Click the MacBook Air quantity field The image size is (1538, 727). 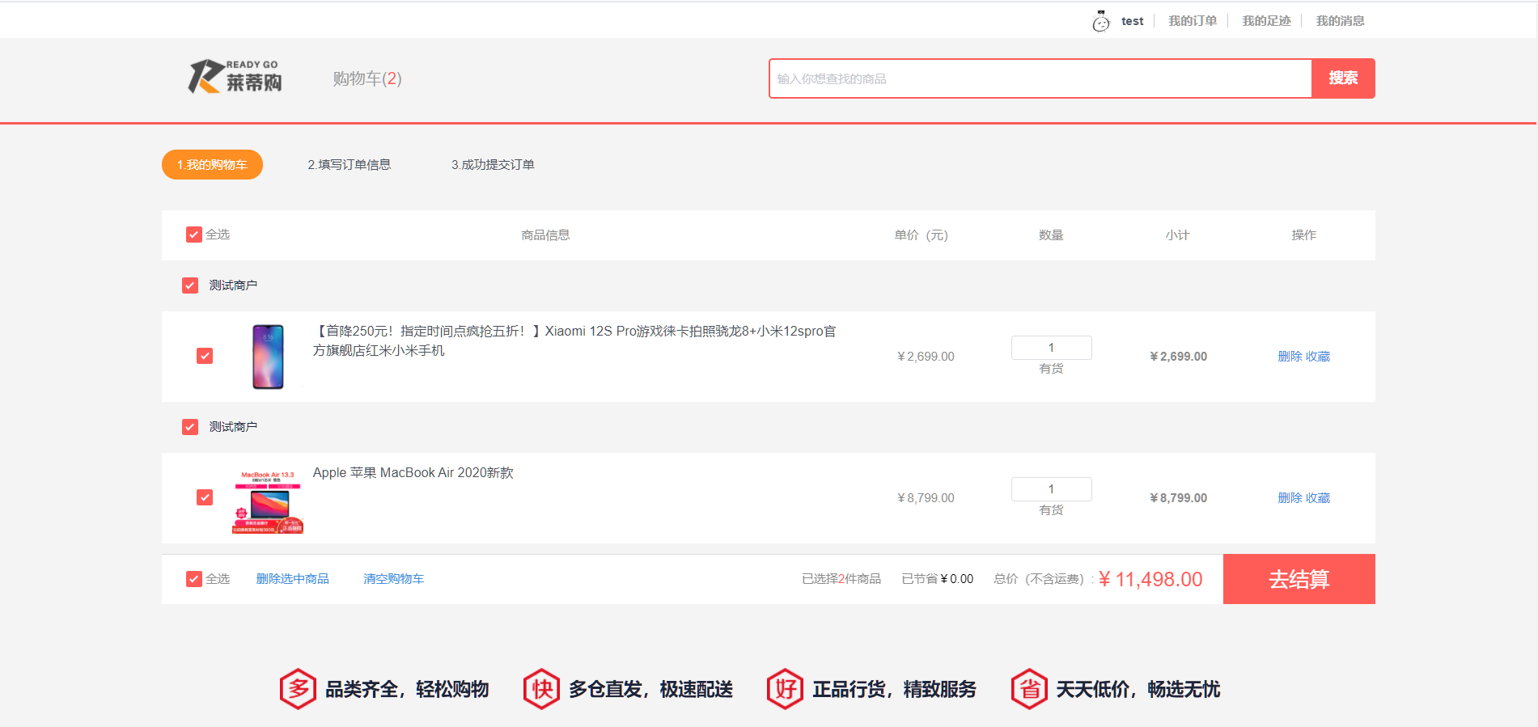tap(1051, 489)
